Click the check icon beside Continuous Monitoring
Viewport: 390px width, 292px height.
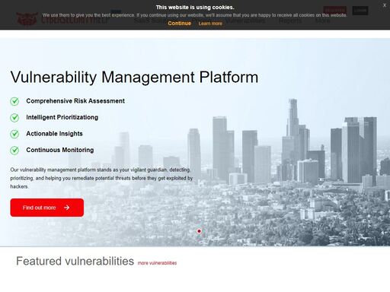pyautogui.click(x=14, y=151)
